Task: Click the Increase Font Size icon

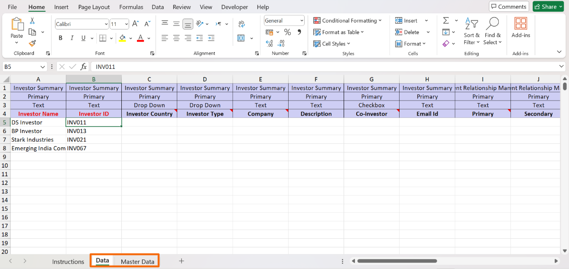Action: click(136, 24)
